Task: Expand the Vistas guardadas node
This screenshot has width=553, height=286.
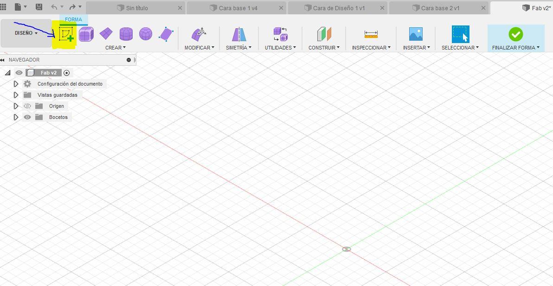Action: tap(15, 95)
